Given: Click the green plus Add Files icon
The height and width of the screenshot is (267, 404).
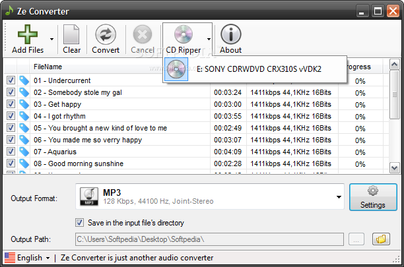Looking at the screenshot, I should pos(28,34).
